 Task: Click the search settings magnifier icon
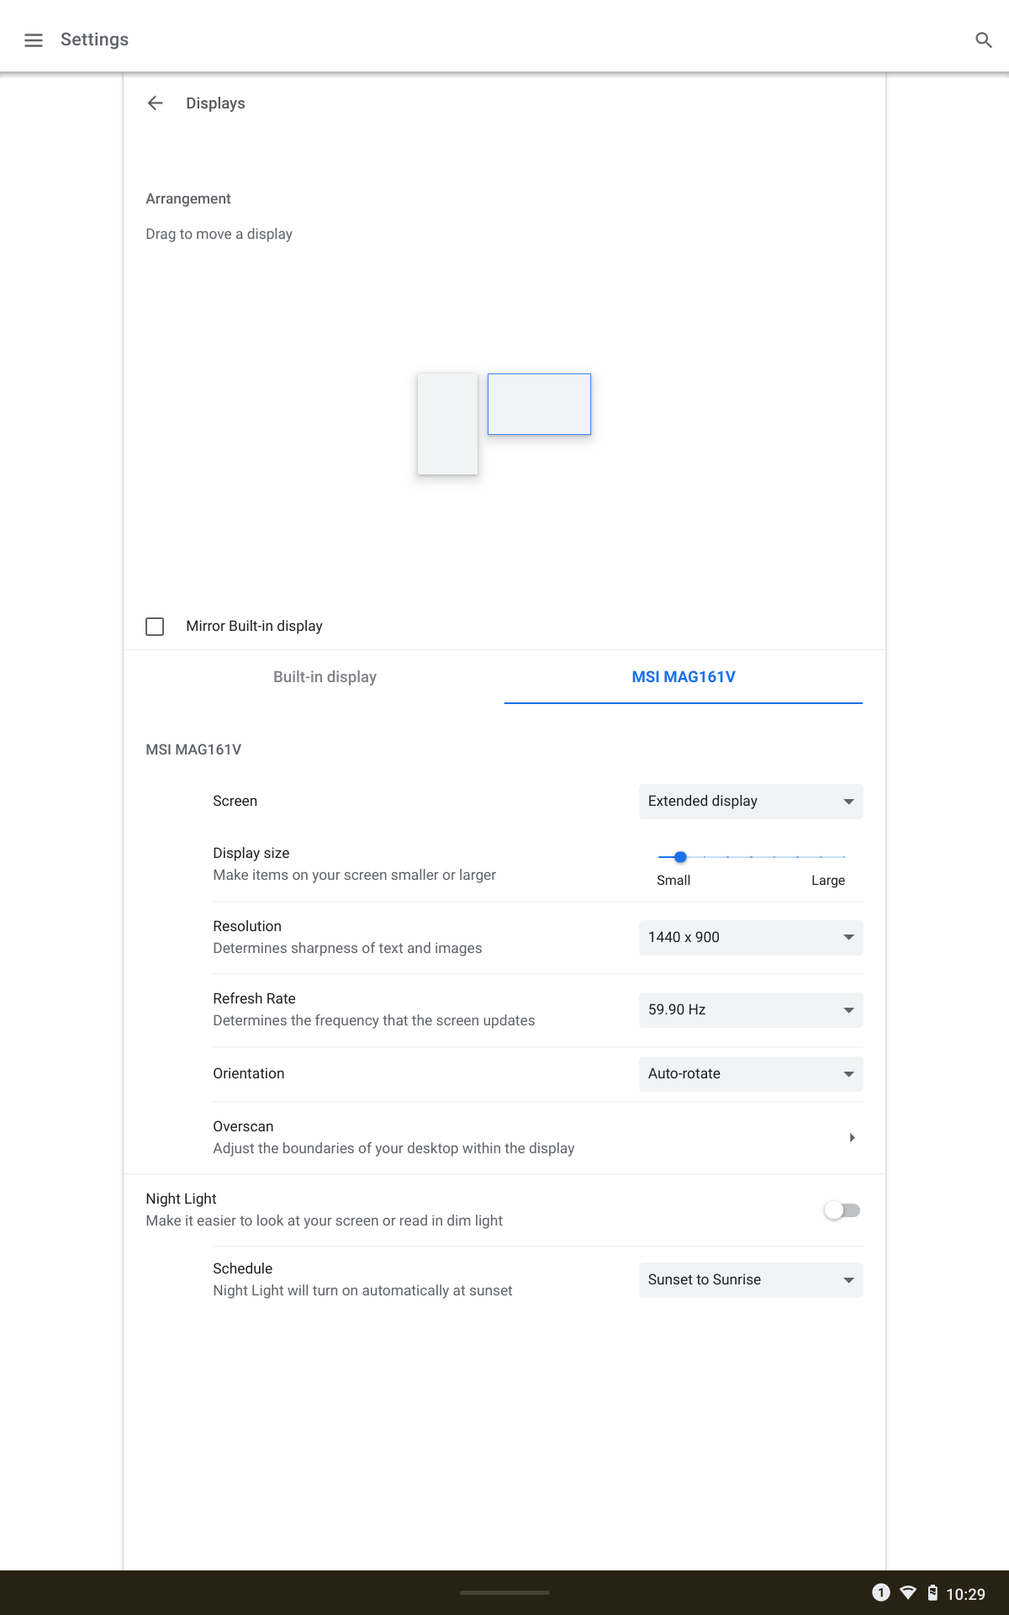pos(984,40)
